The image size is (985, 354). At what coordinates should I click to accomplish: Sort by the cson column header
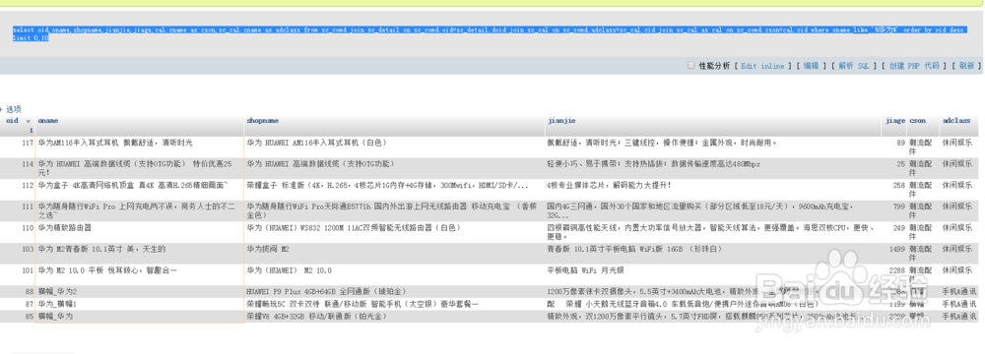917,121
